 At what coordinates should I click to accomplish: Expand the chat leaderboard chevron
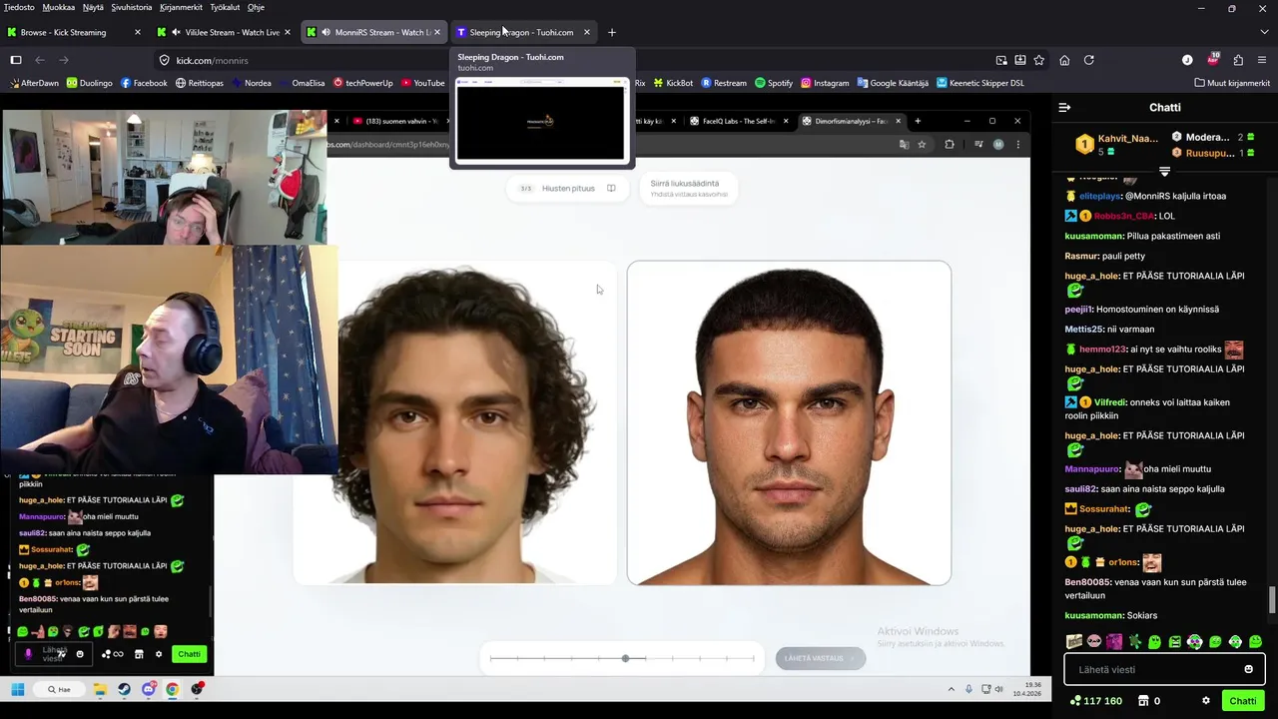[x=1164, y=172]
